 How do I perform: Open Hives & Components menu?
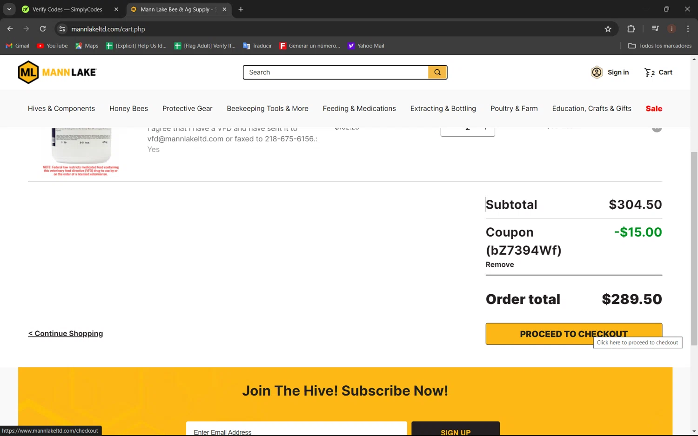61,108
